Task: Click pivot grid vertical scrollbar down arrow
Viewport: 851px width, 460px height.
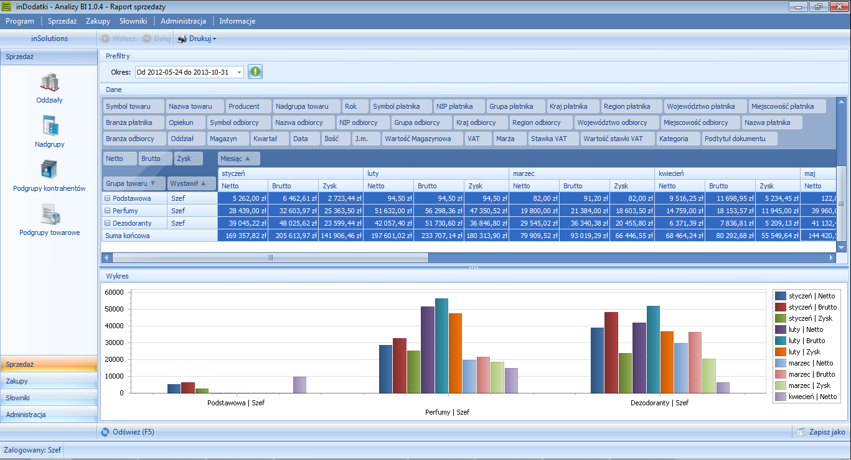Action: [841, 247]
